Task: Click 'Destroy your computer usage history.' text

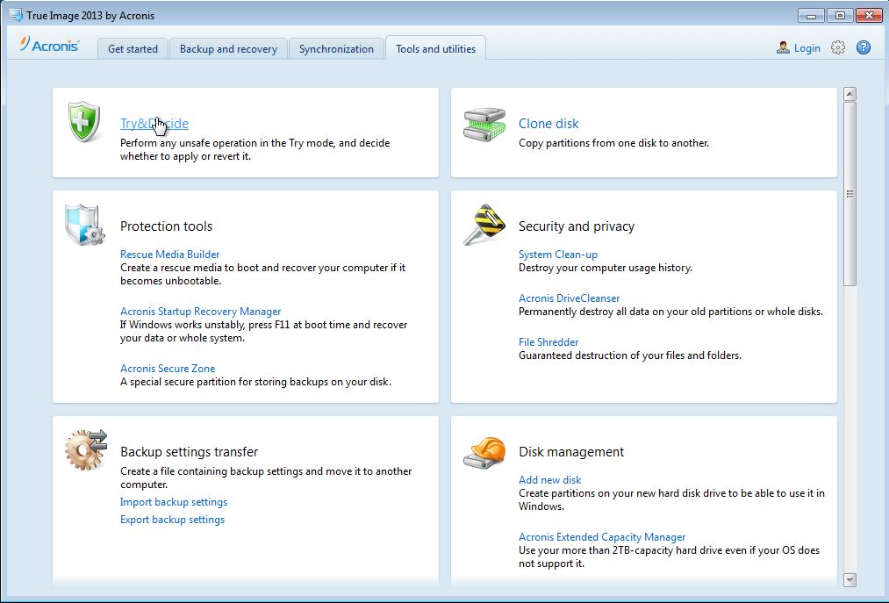Action: 605,268
